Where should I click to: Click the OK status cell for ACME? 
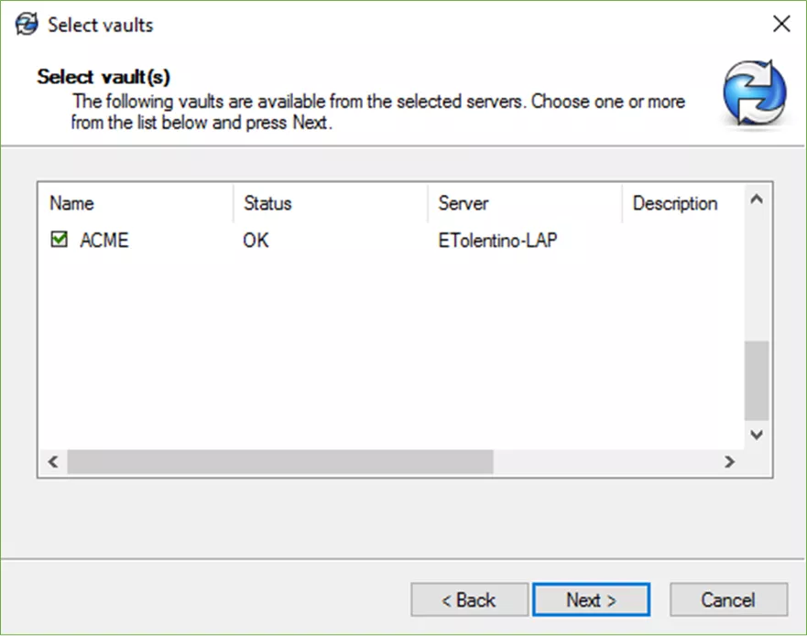[x=256, y=242]
